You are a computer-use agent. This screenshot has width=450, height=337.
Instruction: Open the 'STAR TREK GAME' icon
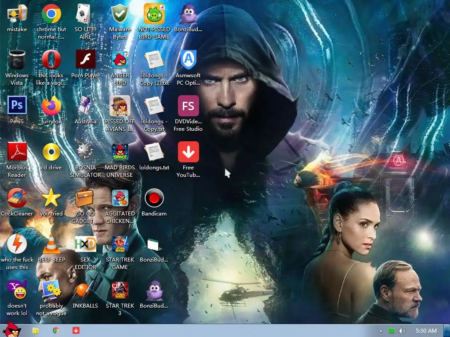[120, 244]
